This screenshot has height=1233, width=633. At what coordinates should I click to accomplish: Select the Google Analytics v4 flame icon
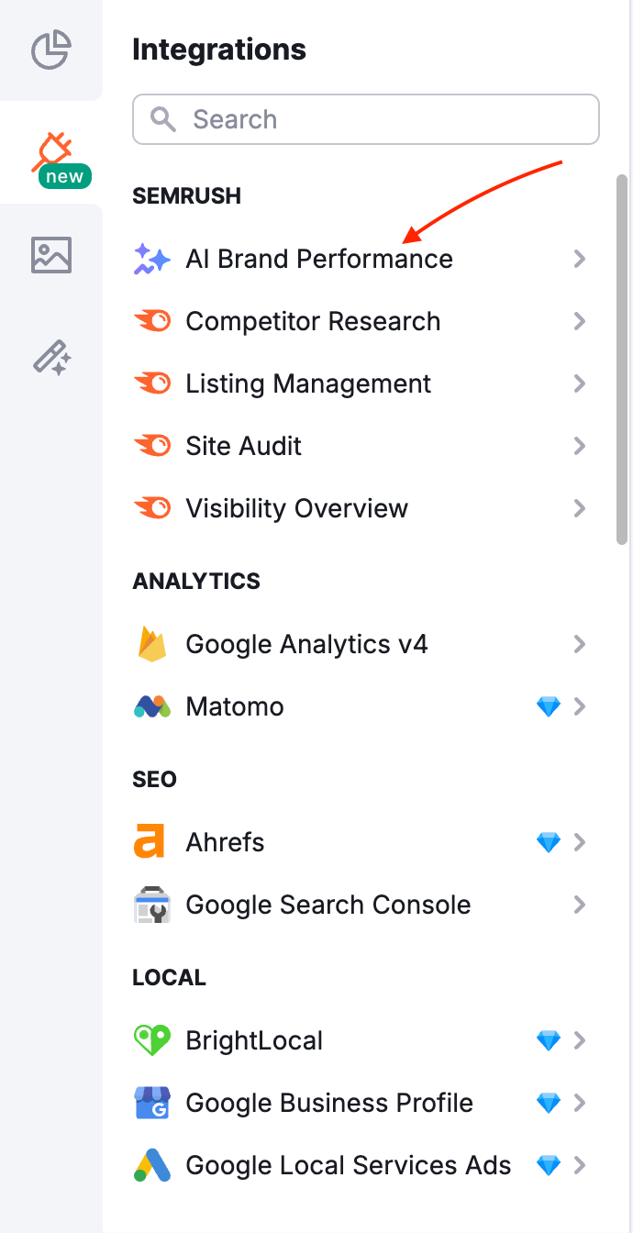152,644
